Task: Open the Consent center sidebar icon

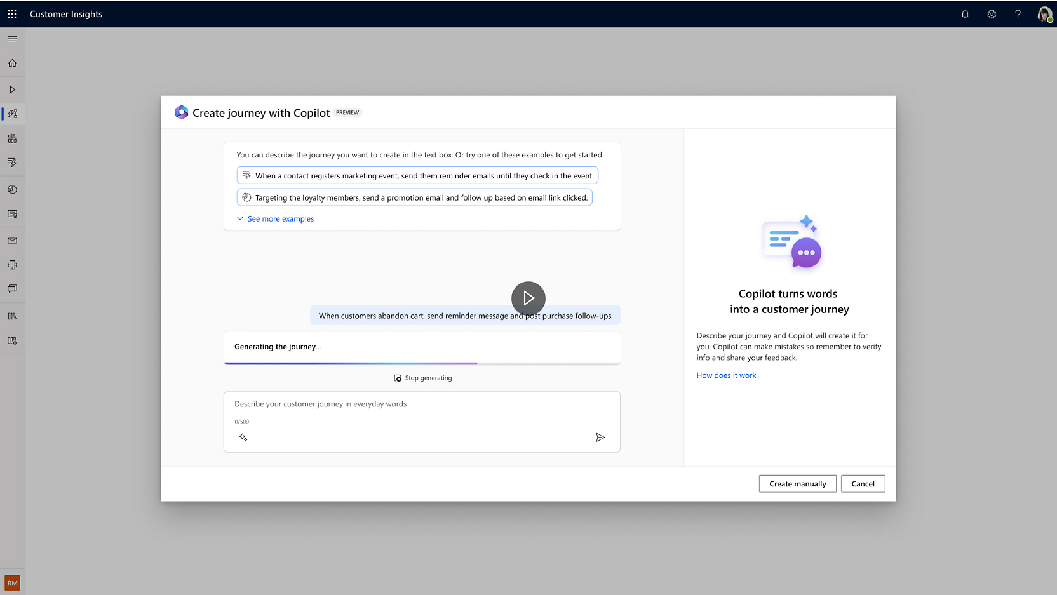Action: tap(12, 214)
